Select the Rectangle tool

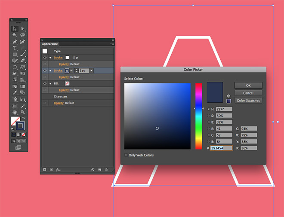15,54
